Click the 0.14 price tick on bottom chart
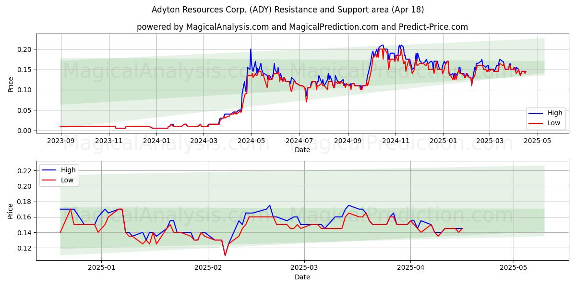576x288 pixels. [x=25, y=233]
